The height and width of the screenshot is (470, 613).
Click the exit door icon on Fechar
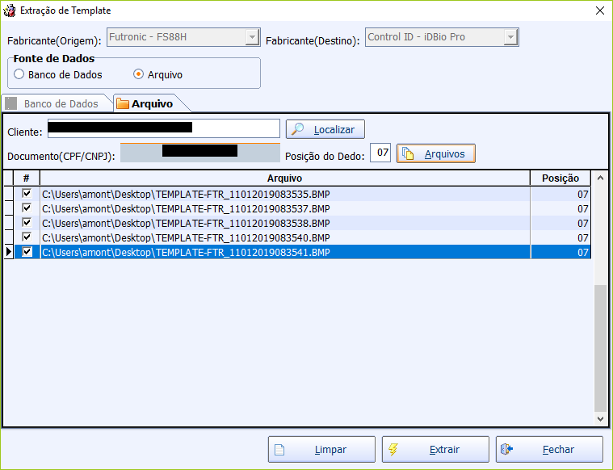point(507,450)
